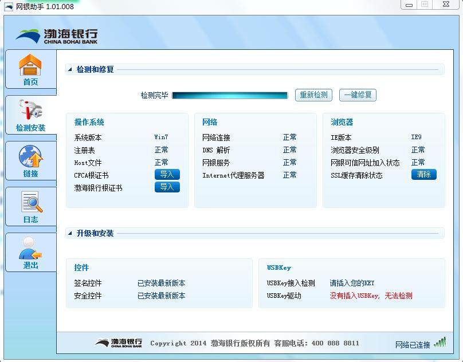Click the 一键修复 button
This screenshot has height=362, width=463.
click(x=358, y=95)
